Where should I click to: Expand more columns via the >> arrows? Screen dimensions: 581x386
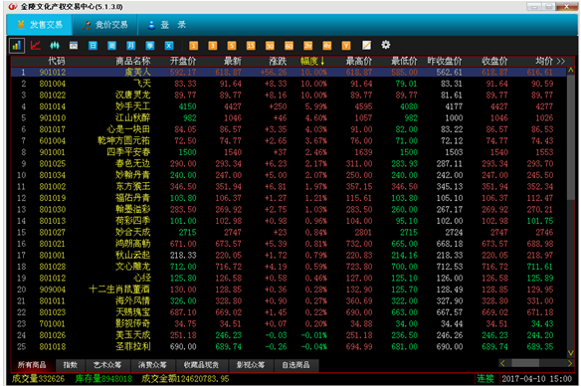pyautogui.click(x=561, y=61)
